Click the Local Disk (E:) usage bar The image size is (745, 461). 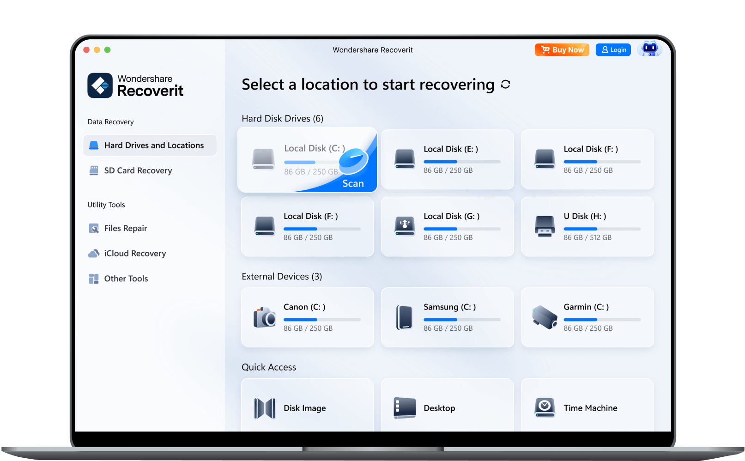[x=462, y=162]
